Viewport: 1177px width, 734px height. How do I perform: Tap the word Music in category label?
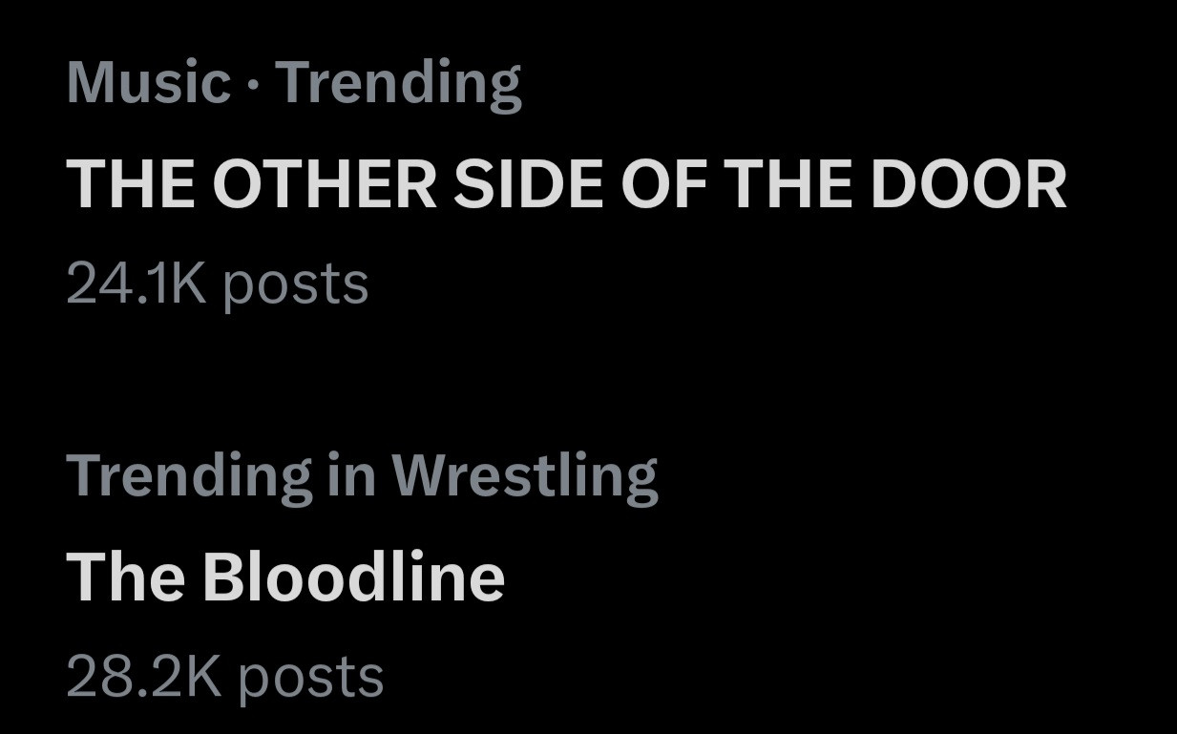click(148, 83)
